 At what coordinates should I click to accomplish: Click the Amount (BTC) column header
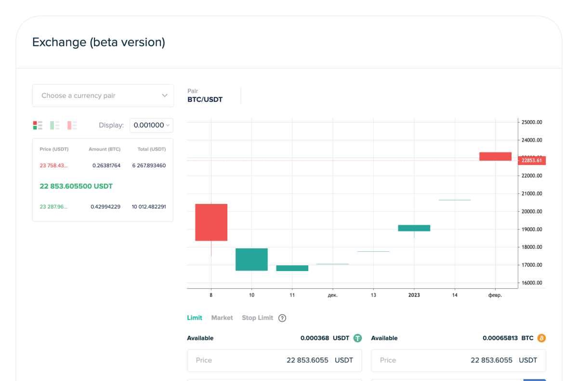click(105, 150)
